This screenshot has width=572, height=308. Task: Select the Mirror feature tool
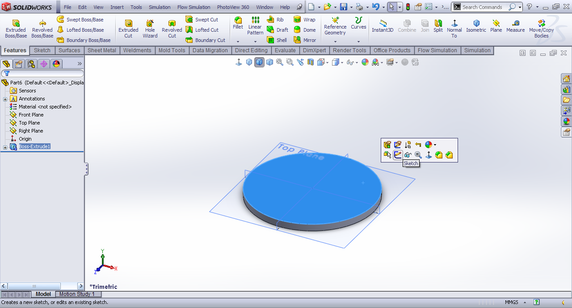305,40
